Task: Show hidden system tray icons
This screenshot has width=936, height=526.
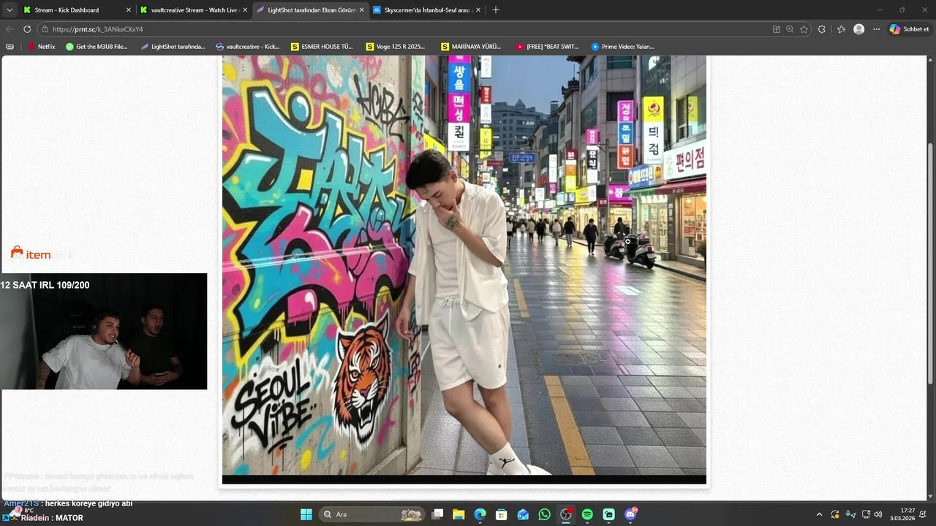Action: 819,514
